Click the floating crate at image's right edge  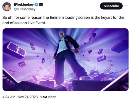pyautogui.click(x=120, y=46)
